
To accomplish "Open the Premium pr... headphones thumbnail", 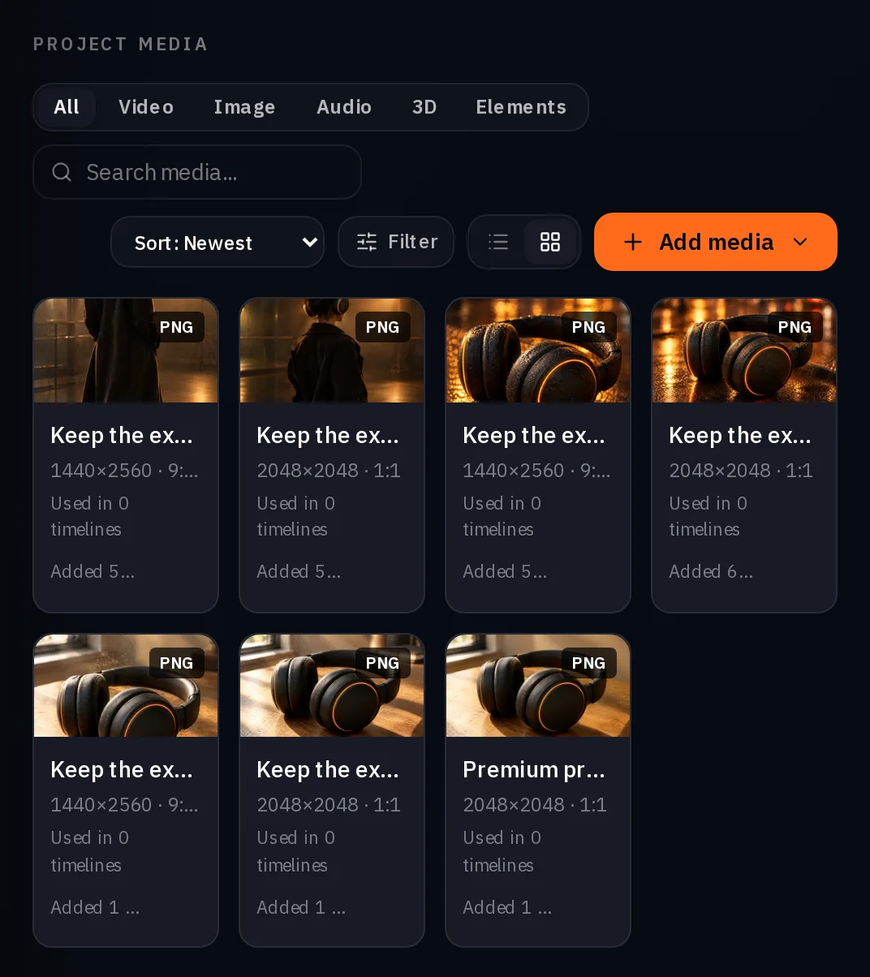I will [538, 686].
